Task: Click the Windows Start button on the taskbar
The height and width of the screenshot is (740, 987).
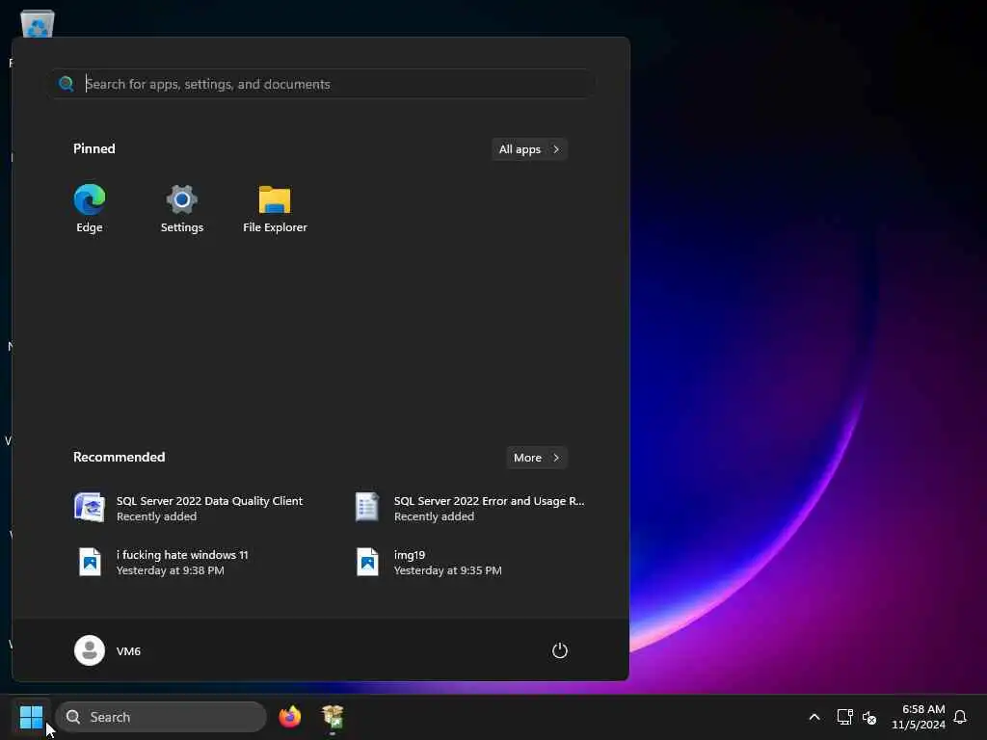Action: pos(31,717)
